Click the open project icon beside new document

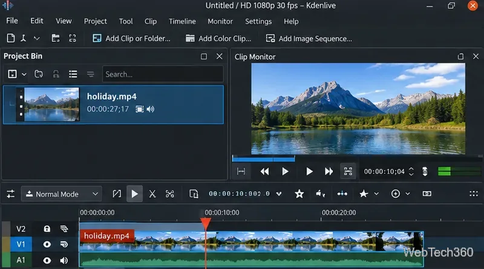pos(24,38)
